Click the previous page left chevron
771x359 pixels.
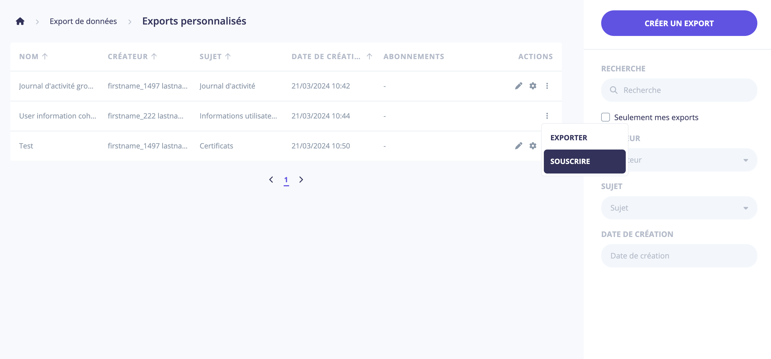point(271,179)
